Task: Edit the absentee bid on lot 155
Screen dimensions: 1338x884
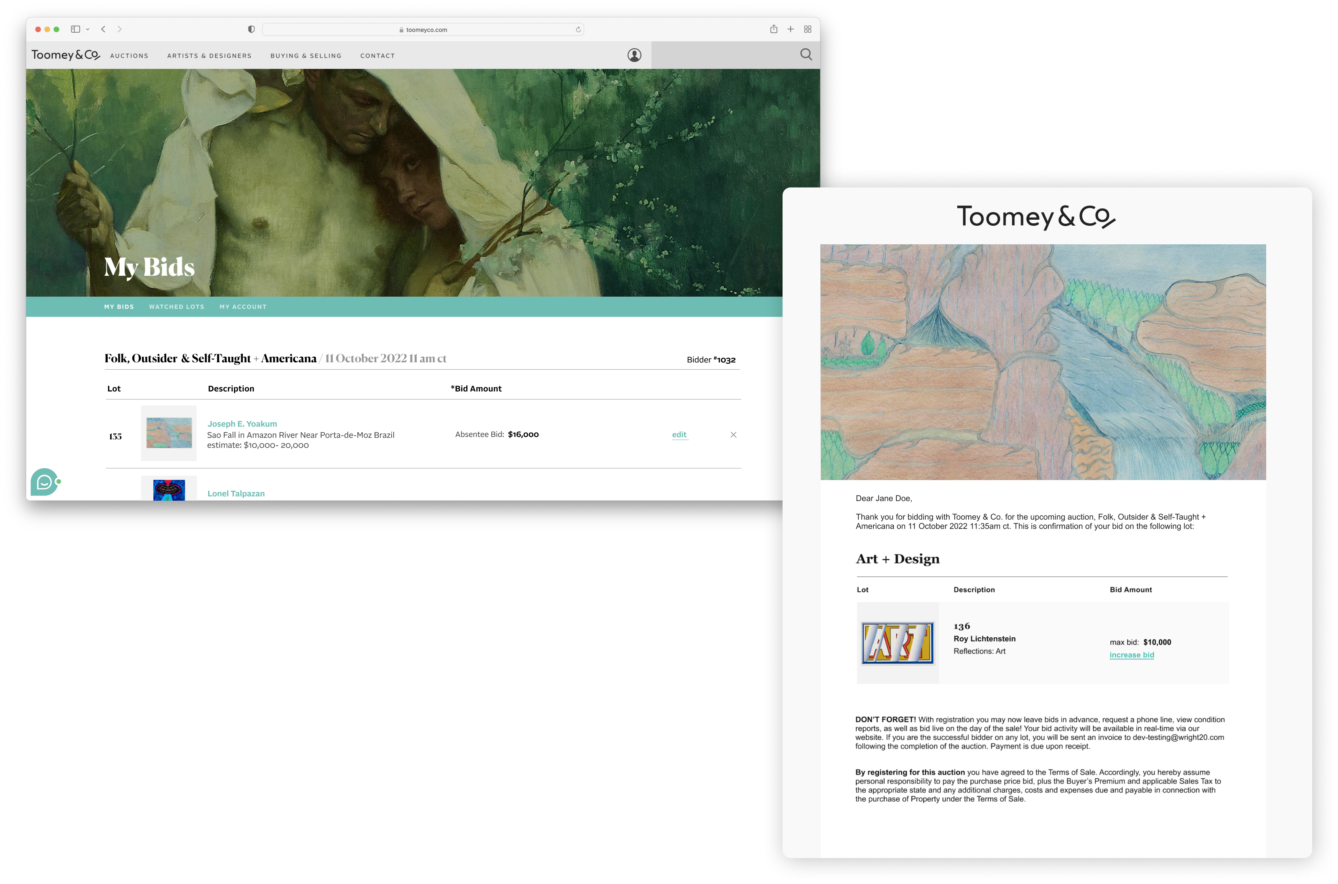Action: [679, 434]
